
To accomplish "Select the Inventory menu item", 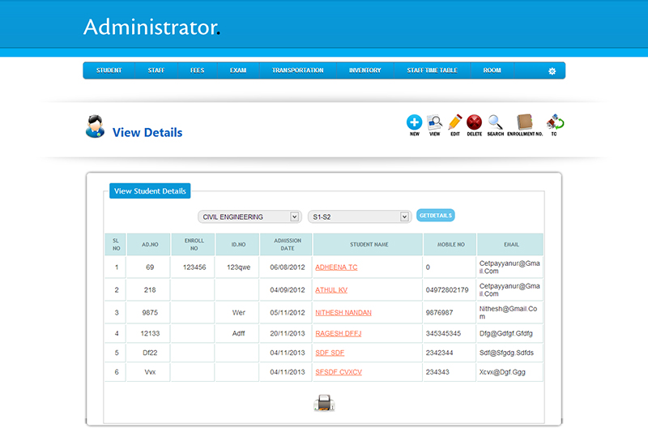I will pyautogui.click(x=364, y=71).
